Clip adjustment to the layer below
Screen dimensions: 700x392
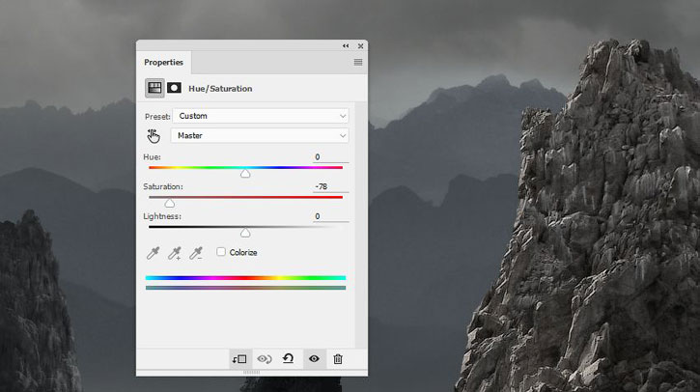[x=239, y=359]
